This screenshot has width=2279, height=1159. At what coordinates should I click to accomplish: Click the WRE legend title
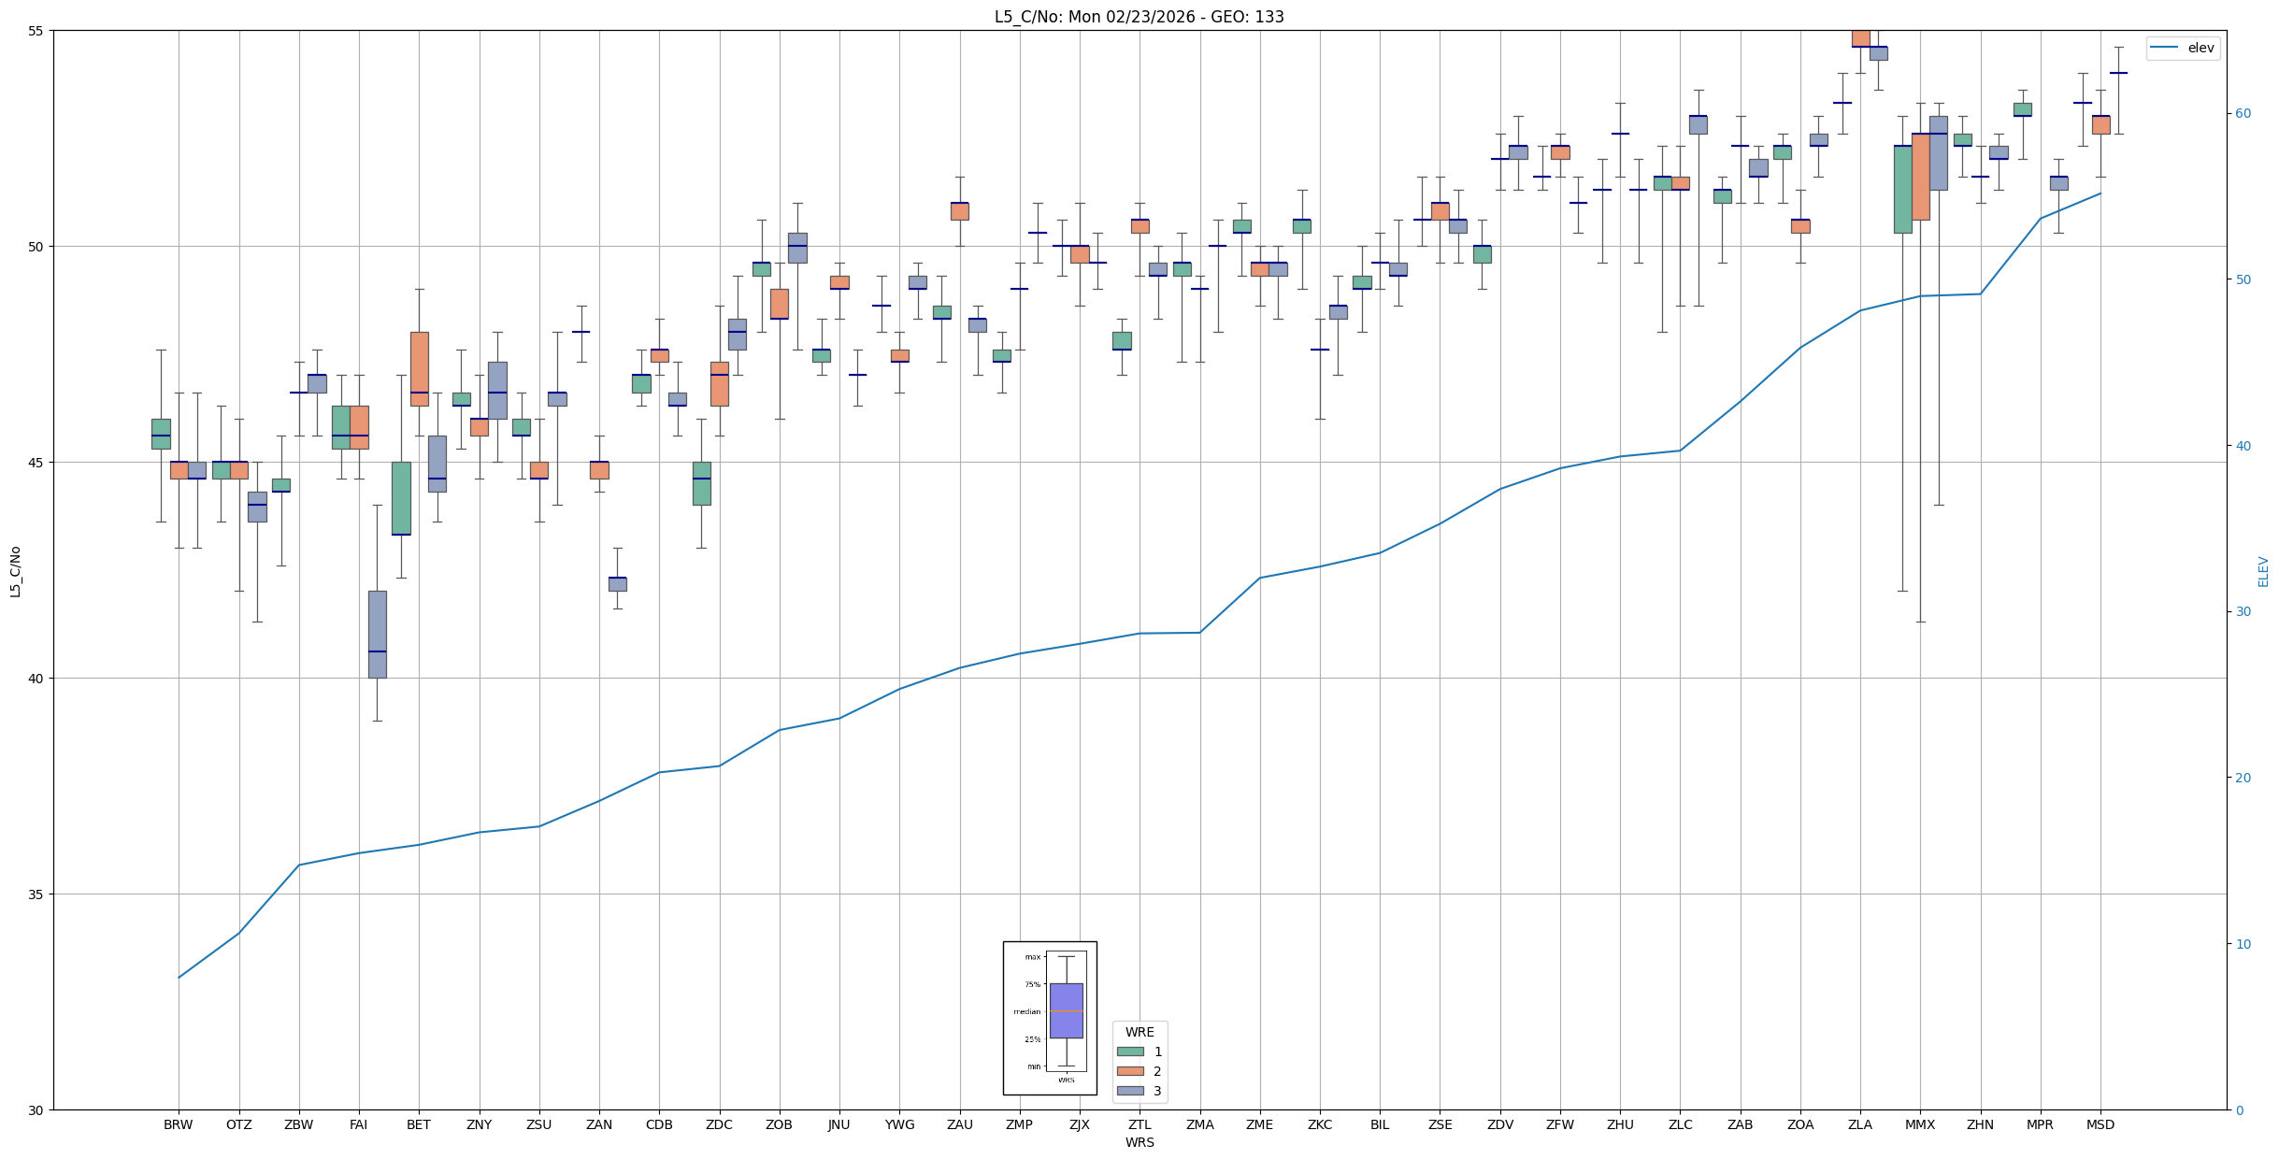[x=1139, y=1032]
